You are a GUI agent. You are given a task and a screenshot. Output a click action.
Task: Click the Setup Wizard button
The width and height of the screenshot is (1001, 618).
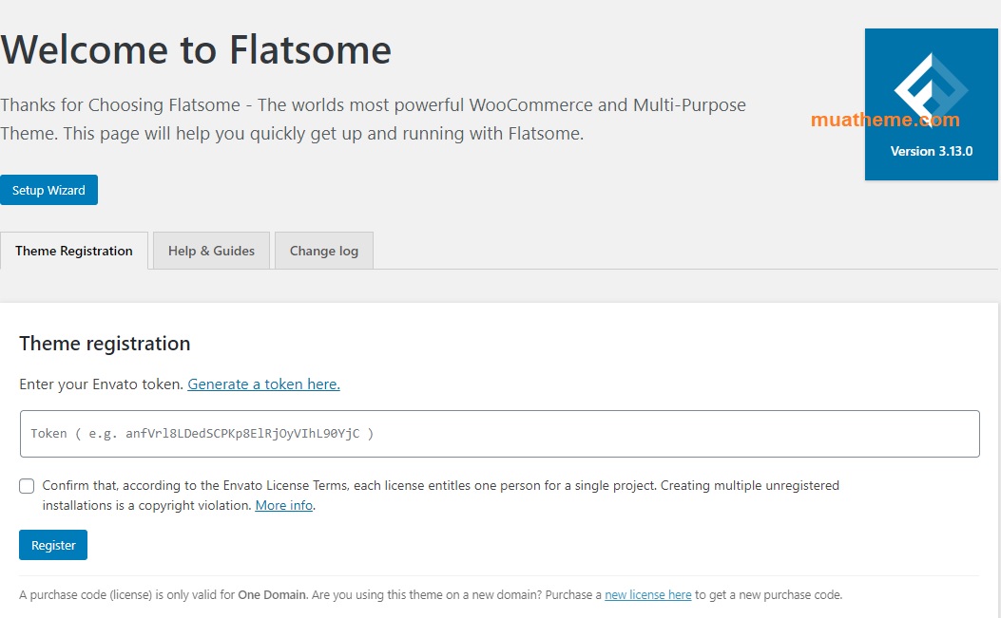tap(48, 190)
